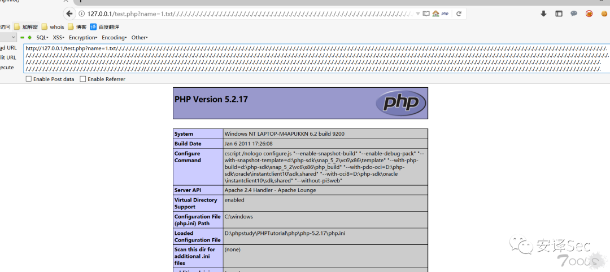Click the green minus HackBar icon

click(22, 38)
